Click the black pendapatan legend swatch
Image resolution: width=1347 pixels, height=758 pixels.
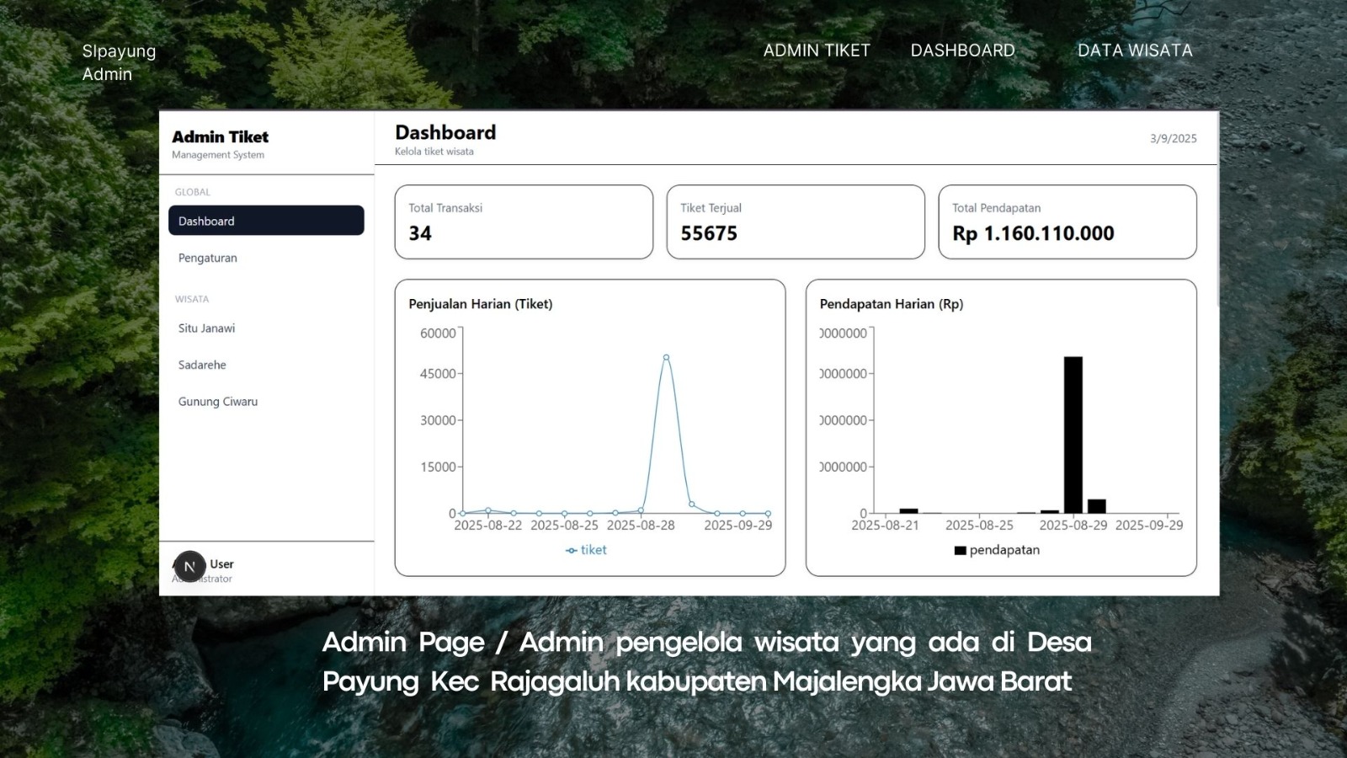tap(960, 551)
